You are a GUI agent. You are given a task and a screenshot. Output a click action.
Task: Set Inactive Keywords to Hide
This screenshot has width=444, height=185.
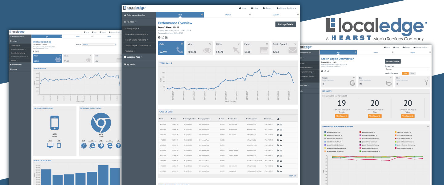(x=405, y=73)
